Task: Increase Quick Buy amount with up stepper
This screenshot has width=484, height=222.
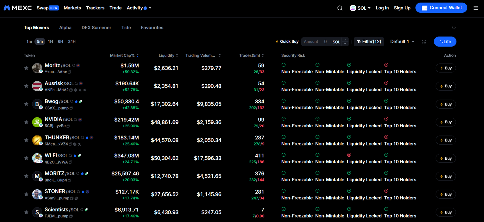Action: click(x=345, y=40)
